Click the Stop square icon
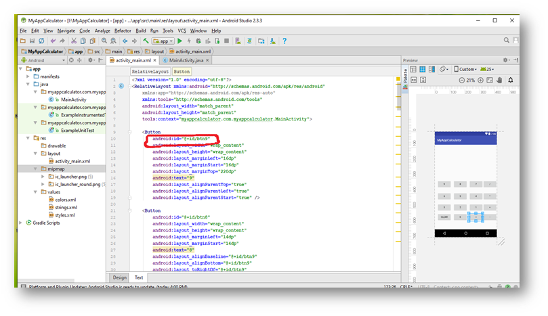Viewport: 548px width, 316px height. (226, 41)
